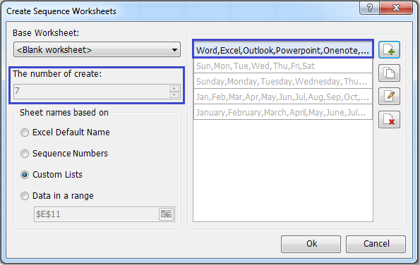Image resolution: width=420 pixels, height=265 pixels.
Task: Select the Data in a range option
Action: pos(25,196)
